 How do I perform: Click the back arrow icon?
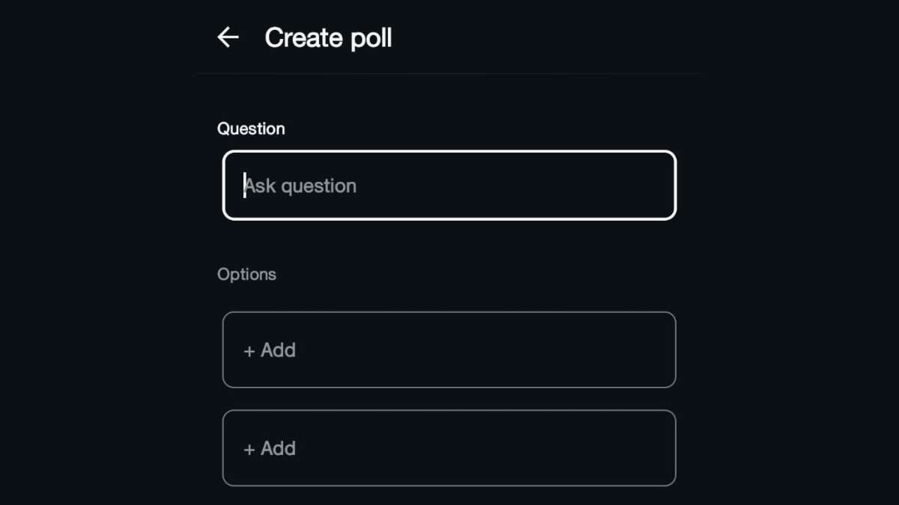(228, 37)
